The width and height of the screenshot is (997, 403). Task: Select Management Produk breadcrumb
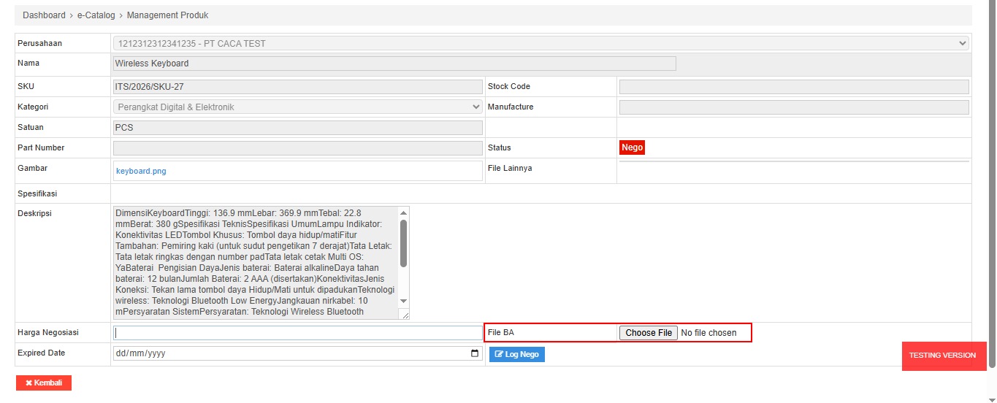[167, 15]
